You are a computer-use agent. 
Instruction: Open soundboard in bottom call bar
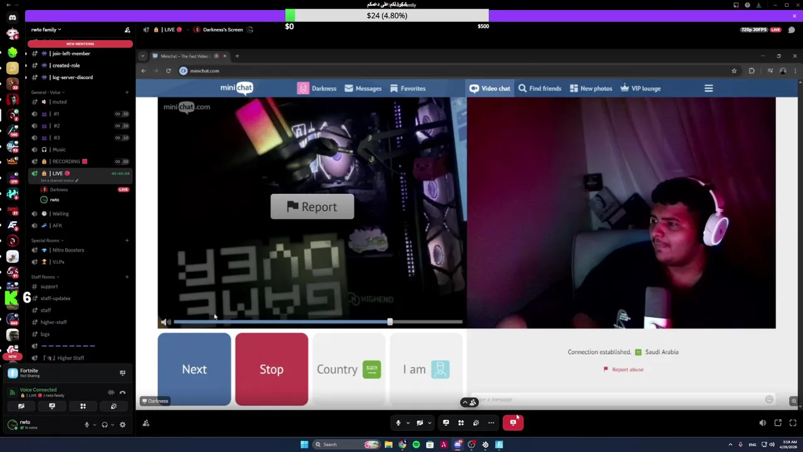pos(476,422)
